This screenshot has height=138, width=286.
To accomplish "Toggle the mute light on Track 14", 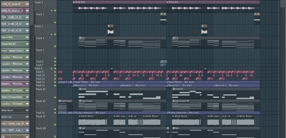I will click(x=55, y=97).
